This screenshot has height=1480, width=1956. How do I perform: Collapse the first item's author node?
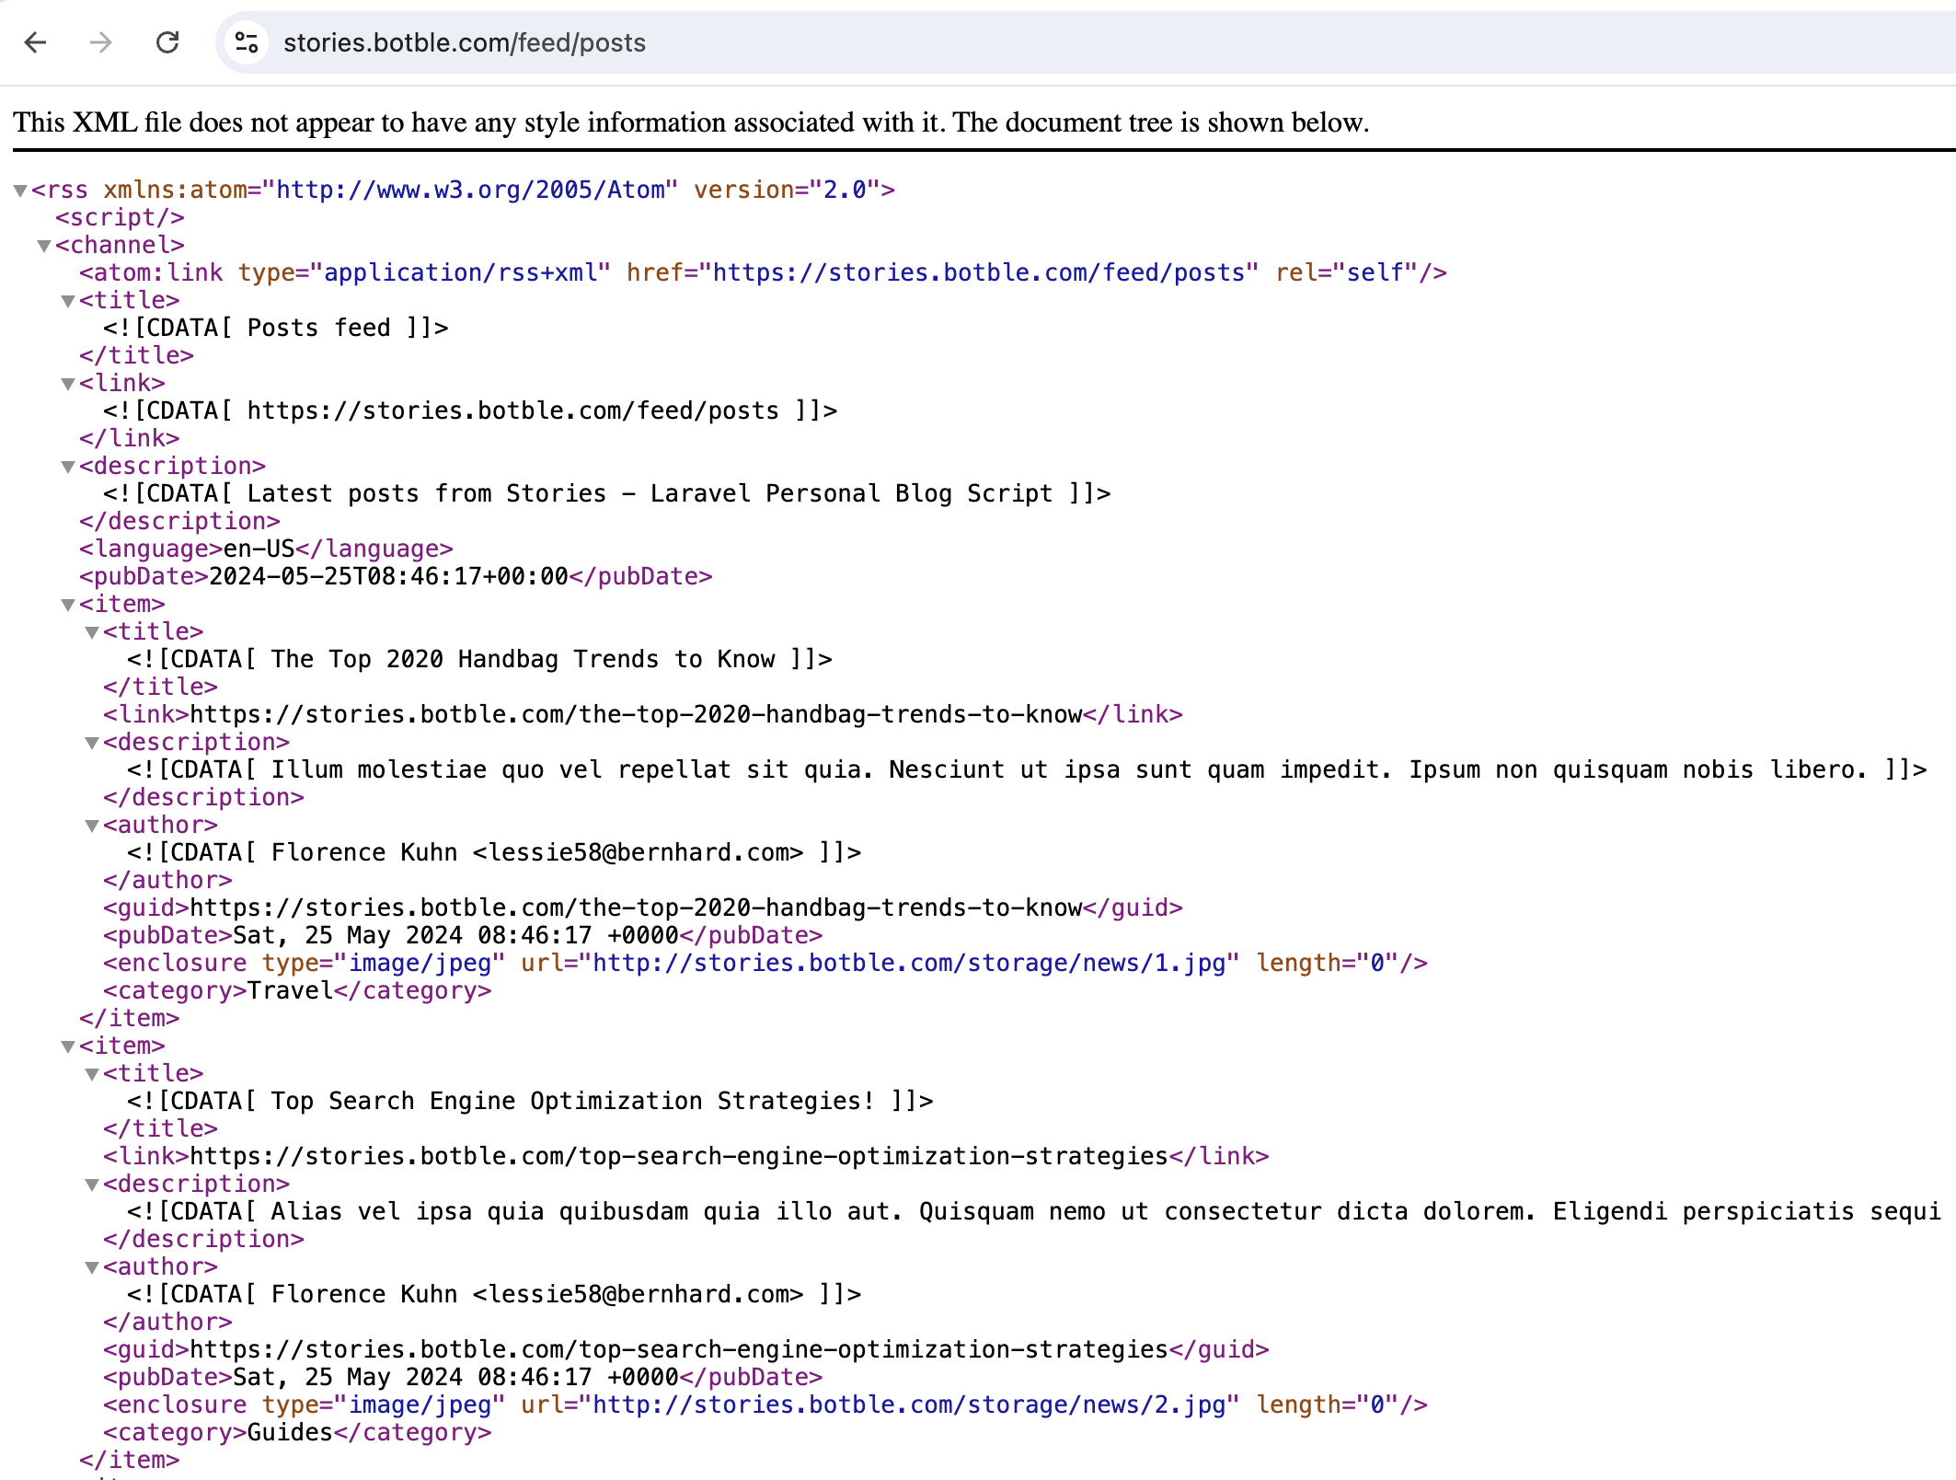pos(91,826)
